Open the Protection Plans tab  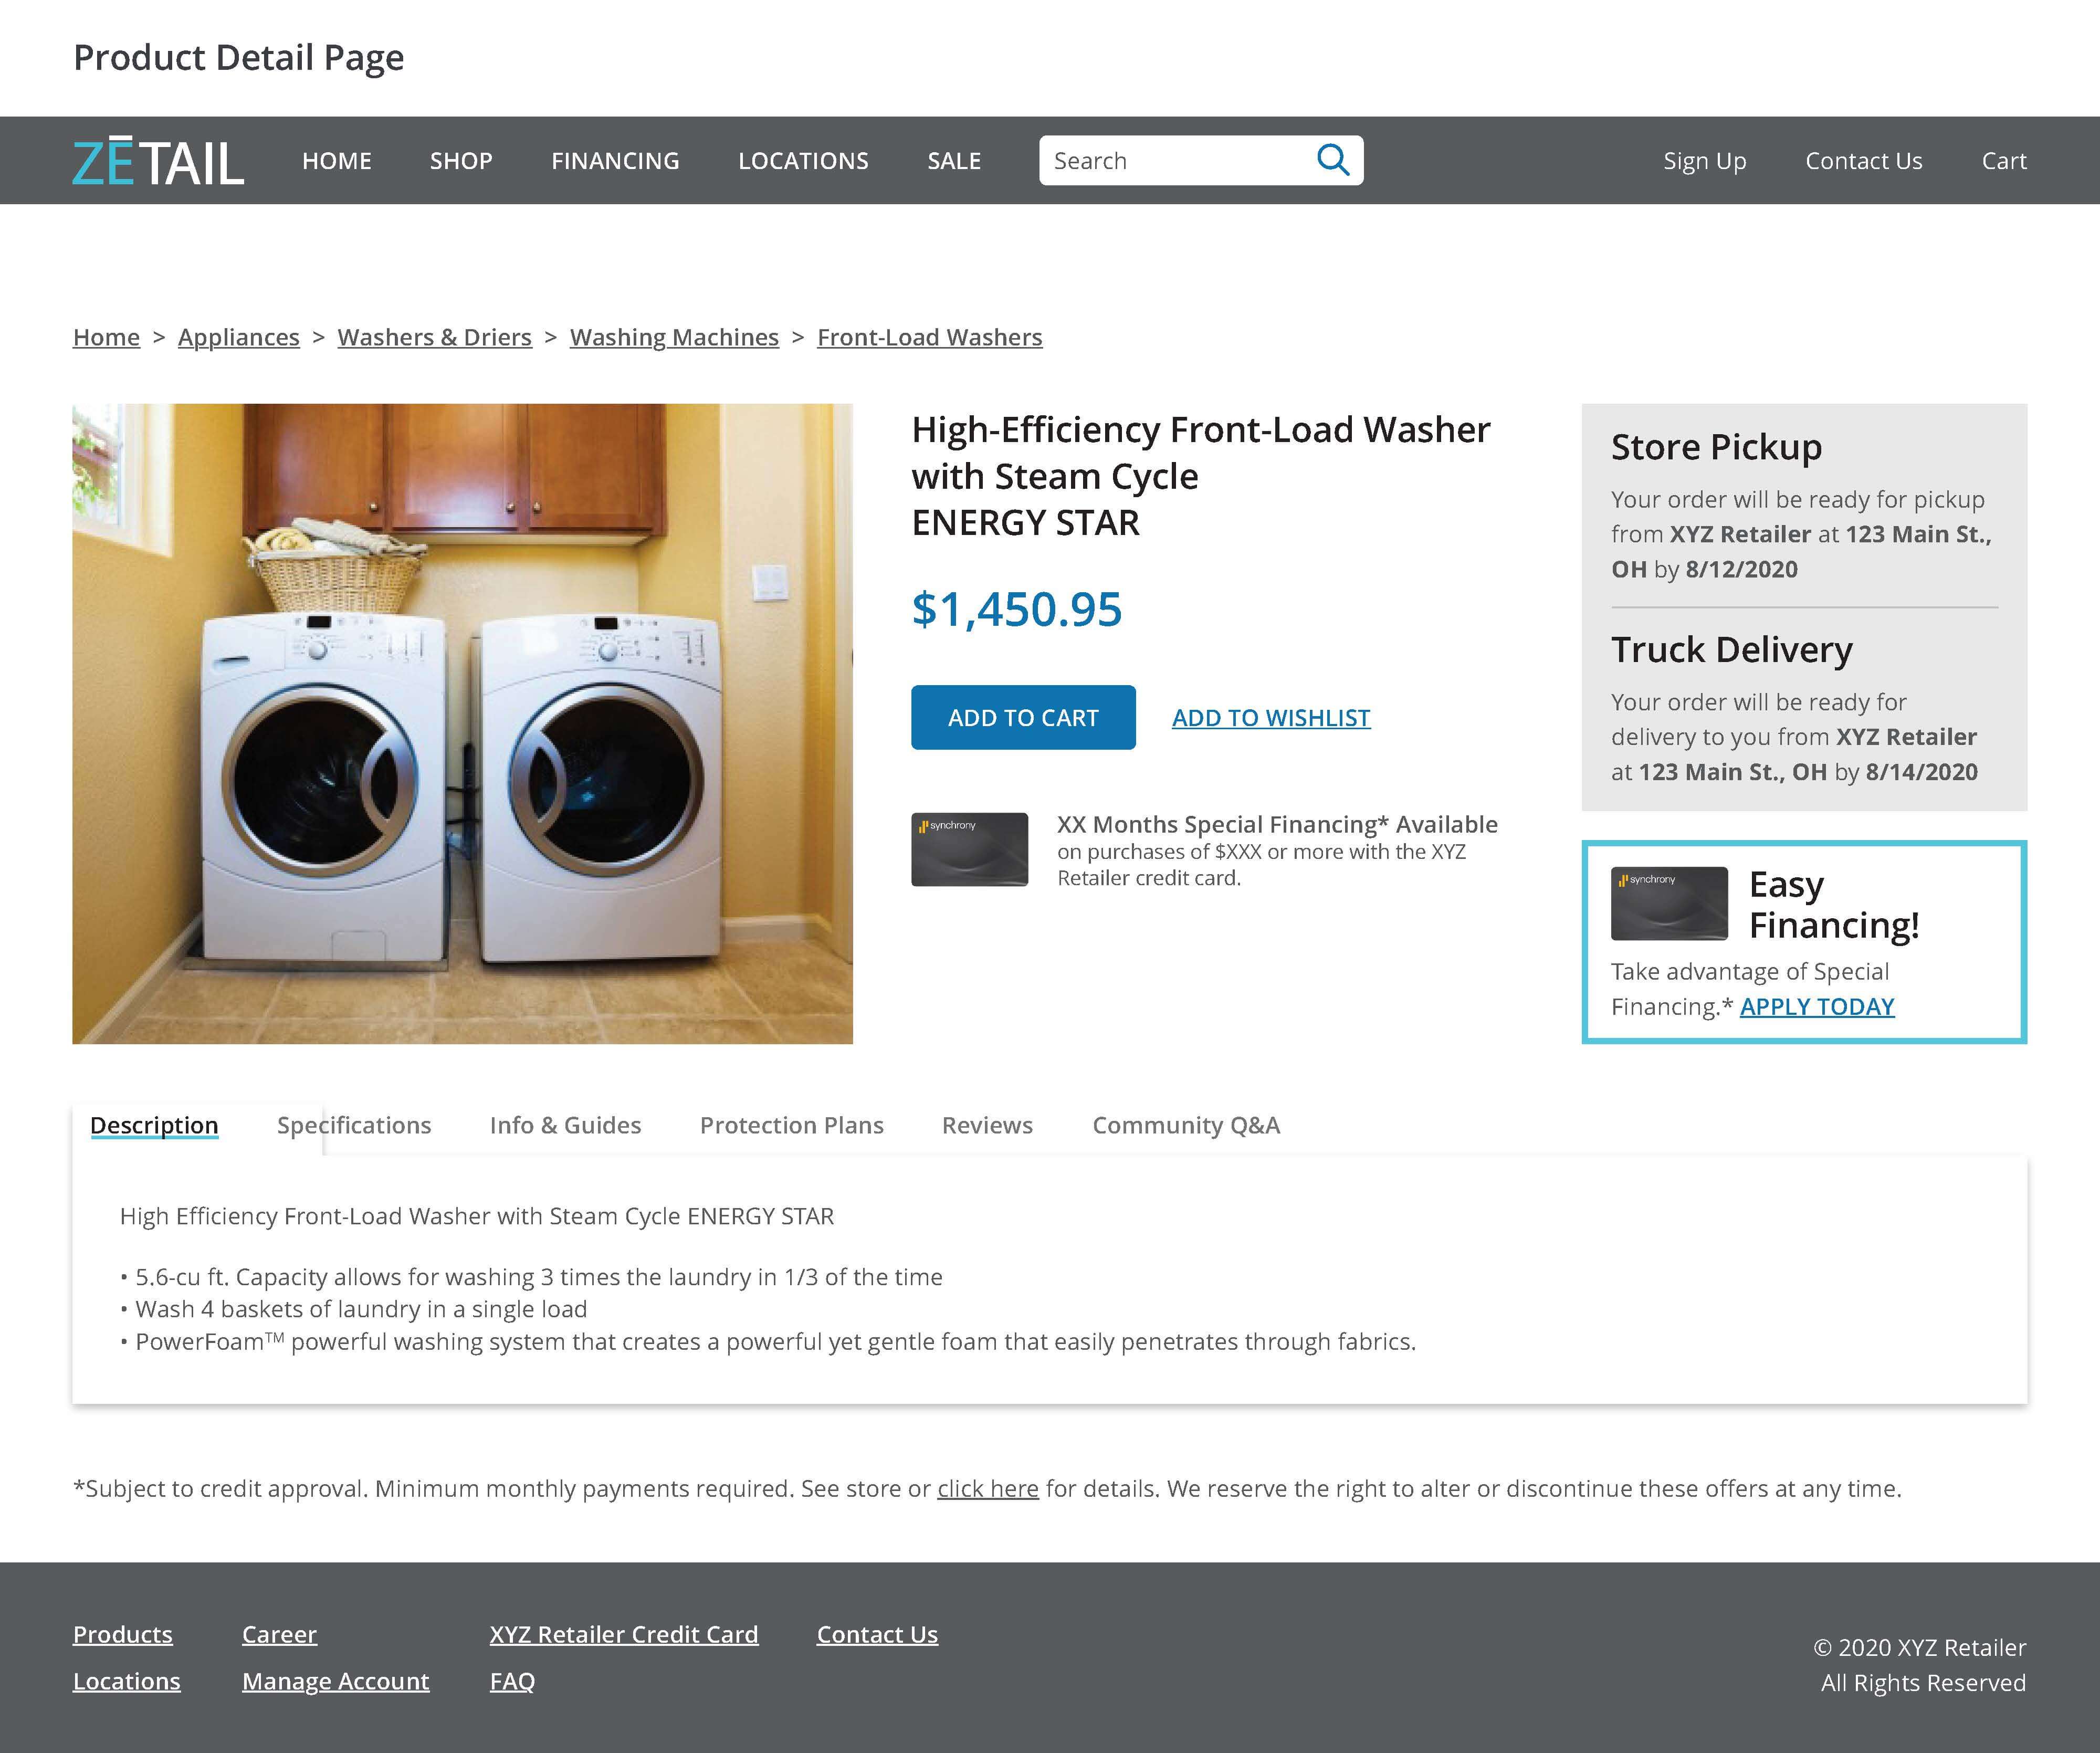[x=792, y=1125]
